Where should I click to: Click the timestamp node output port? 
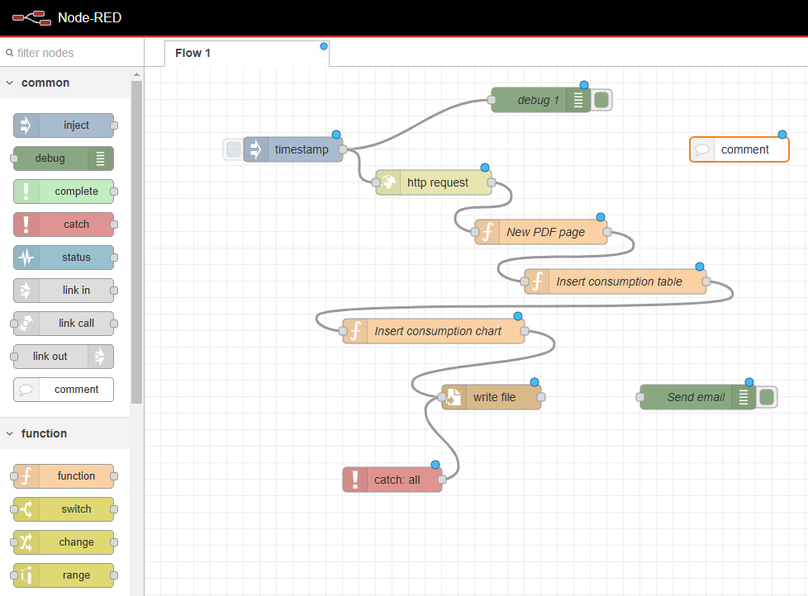point(343,149)
